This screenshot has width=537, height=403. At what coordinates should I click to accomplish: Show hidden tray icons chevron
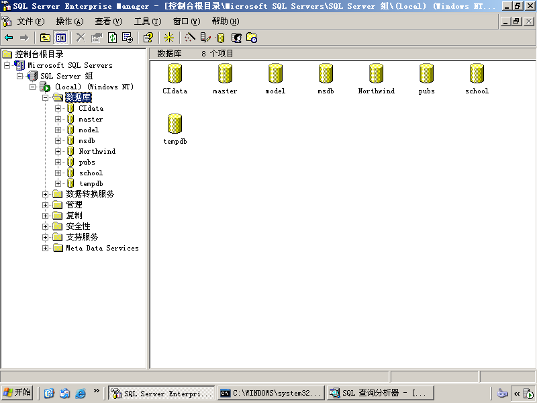[x=517, y=394]
